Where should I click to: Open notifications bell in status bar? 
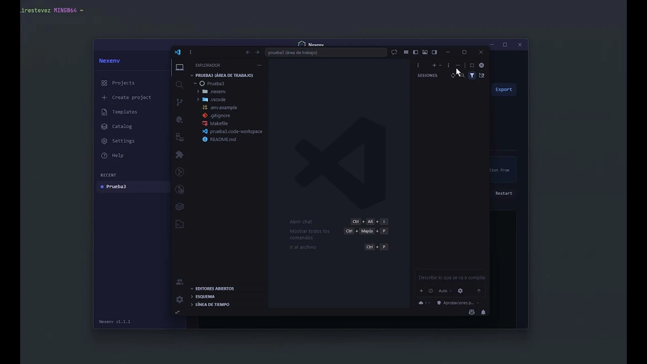pos(483,312)
